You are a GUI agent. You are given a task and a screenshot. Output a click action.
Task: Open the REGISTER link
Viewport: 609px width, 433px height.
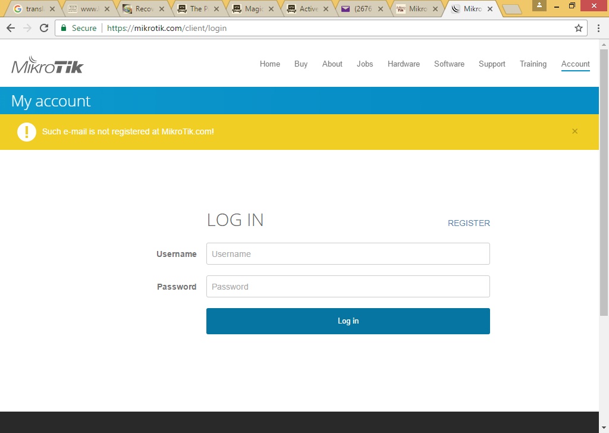point(469,223)
